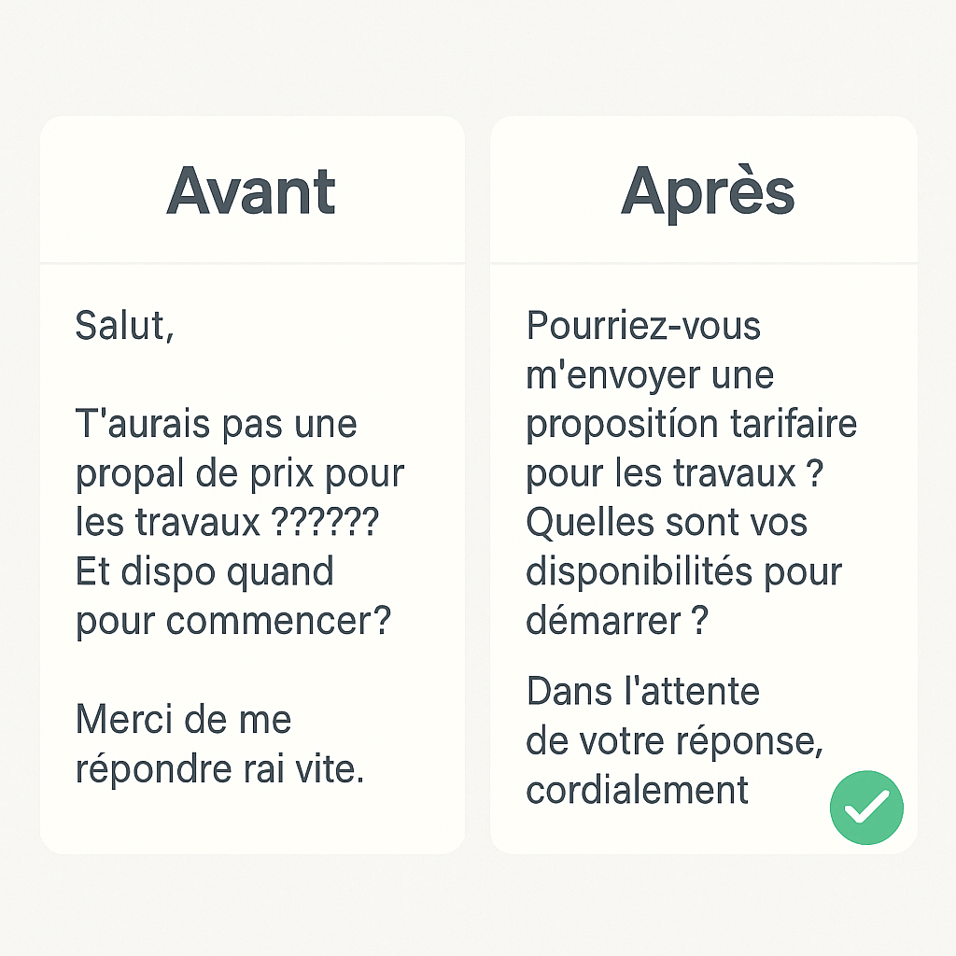Click the green checkmark icon
Image resolution: width=956 pixels, height=956 pixels.
click(866, 808)
